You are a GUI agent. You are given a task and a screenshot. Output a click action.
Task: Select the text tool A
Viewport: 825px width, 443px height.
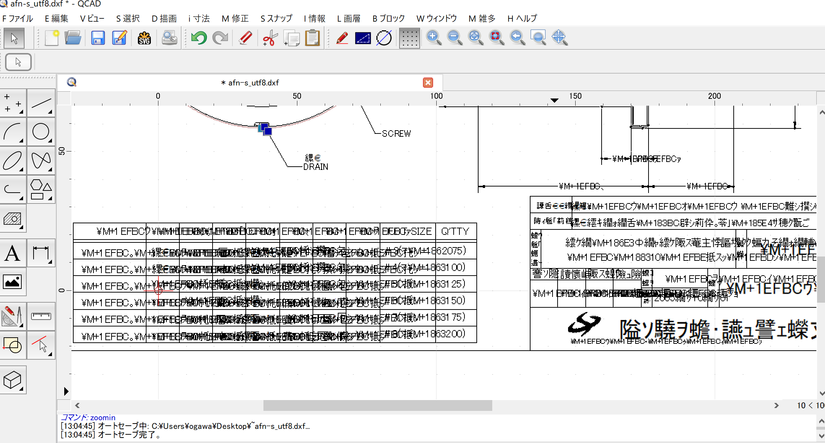click(x=13, y=253)
